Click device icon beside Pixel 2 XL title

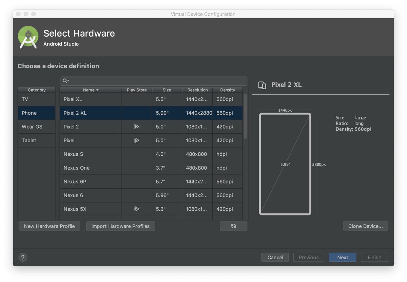pos(262,85)
